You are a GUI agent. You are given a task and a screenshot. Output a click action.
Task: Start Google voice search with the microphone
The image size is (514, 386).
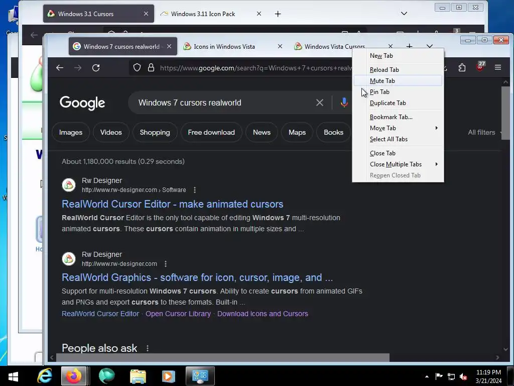pos(344,103)
